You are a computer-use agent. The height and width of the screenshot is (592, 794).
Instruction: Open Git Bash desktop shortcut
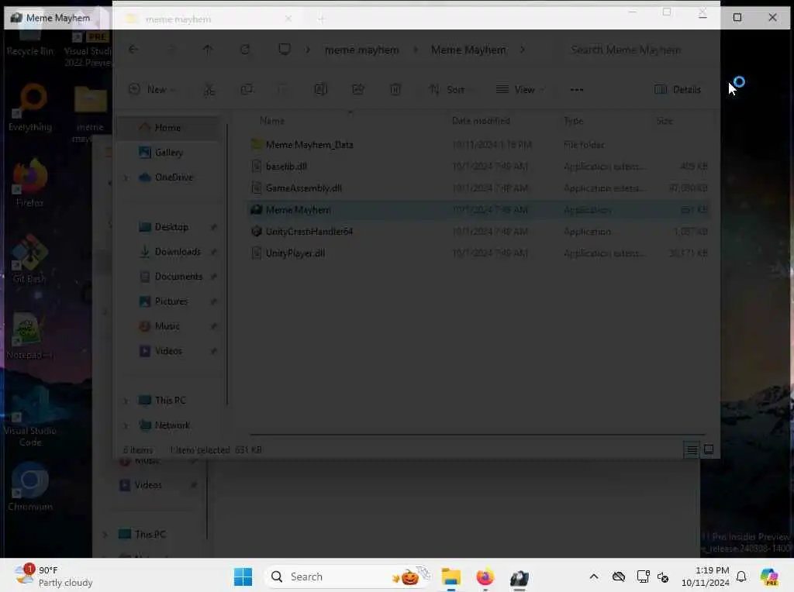click(29, 259)
